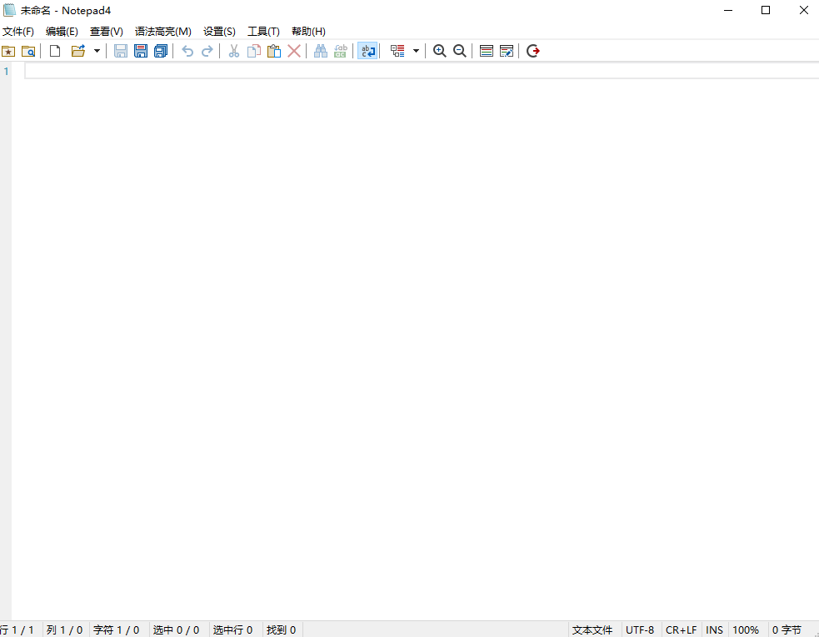
Task: Zoom out with the magnifier minus icon
Action: coord(459,51)
